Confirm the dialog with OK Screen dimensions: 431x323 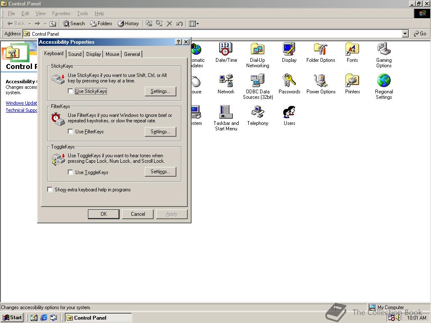click(x=104, y=214)
